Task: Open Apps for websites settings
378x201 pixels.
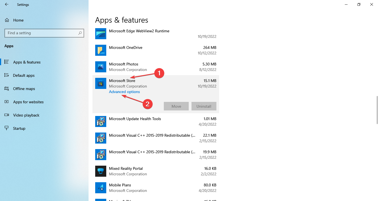Action: [x=29, y=102]
